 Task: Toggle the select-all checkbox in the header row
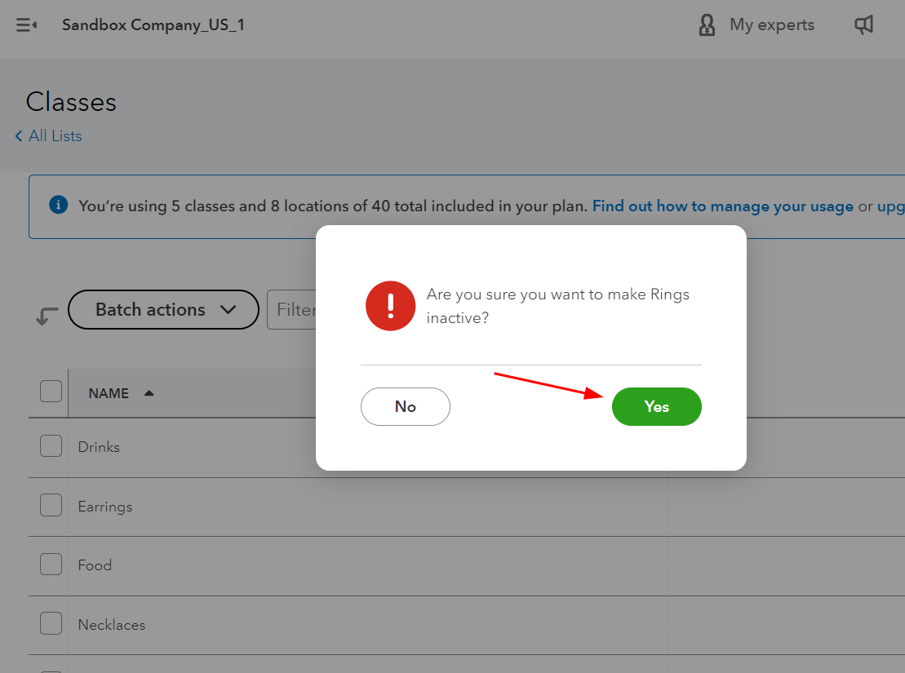click(50, 390)
